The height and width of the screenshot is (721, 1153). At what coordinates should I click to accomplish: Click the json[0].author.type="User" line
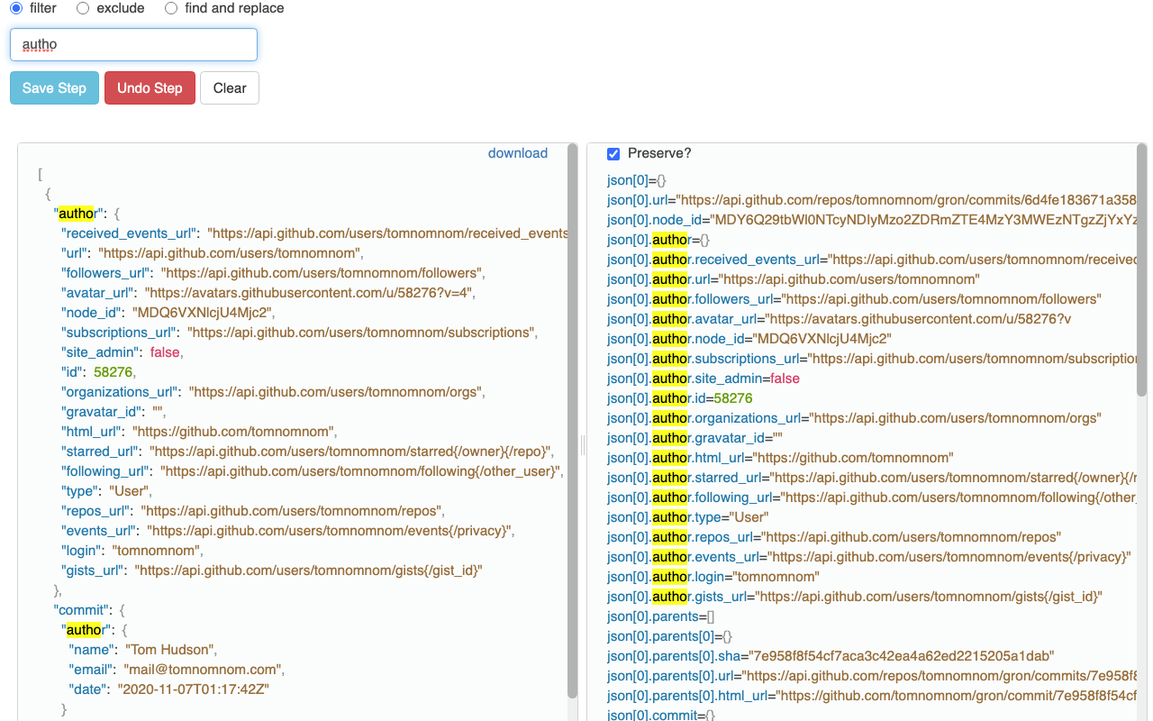pyautogui.click(x=688, y=517)
